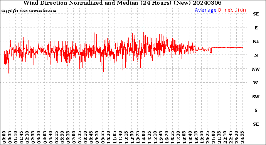The width and height of the screenshot is (266, 145).
Task: Click the 07:00 time axis label
Action: (74, 137)
